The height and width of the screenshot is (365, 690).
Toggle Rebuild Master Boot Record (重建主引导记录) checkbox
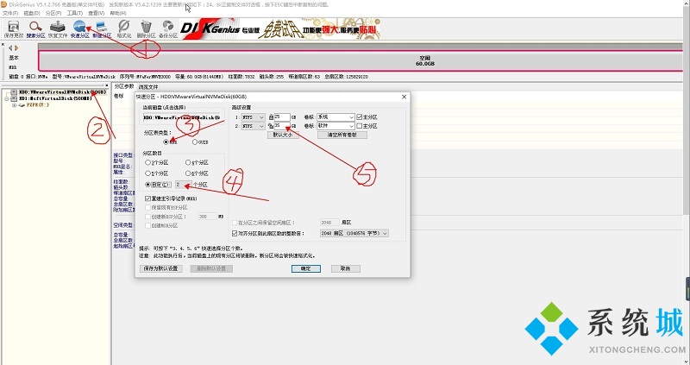click(x=147, y=198)
